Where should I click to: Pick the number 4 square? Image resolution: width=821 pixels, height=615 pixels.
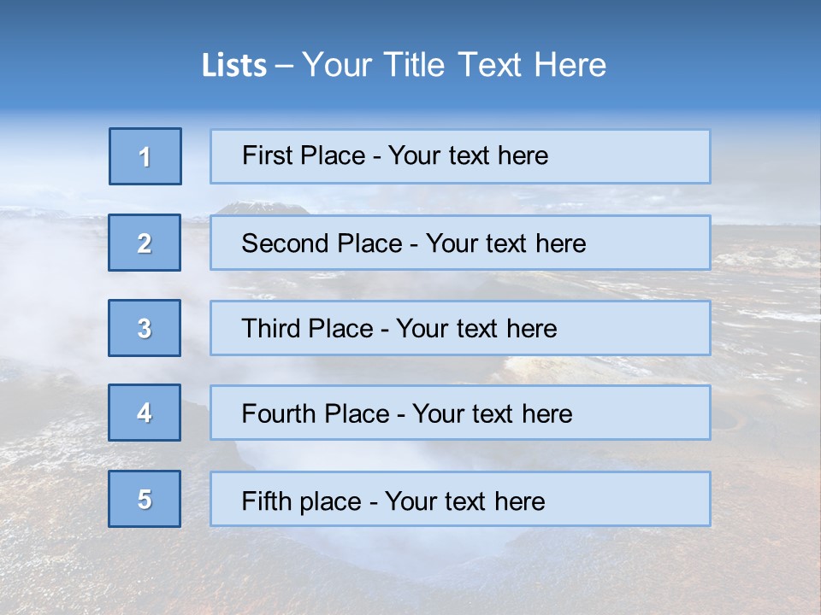tap(145, 413)
